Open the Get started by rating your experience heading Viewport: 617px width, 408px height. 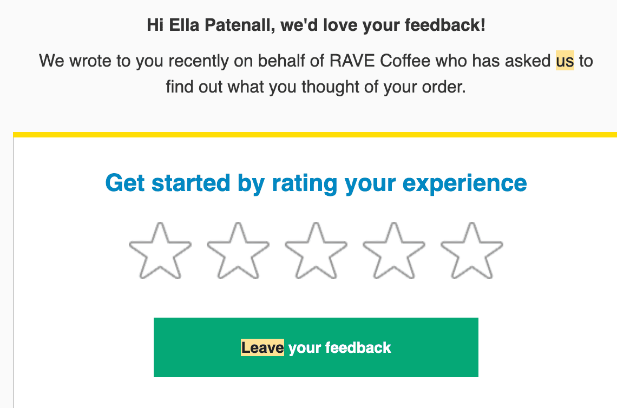pyautogui.click(x=316, y=183)
